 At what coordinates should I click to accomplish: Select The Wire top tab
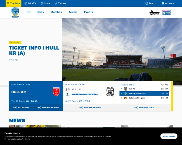point(13,3)
